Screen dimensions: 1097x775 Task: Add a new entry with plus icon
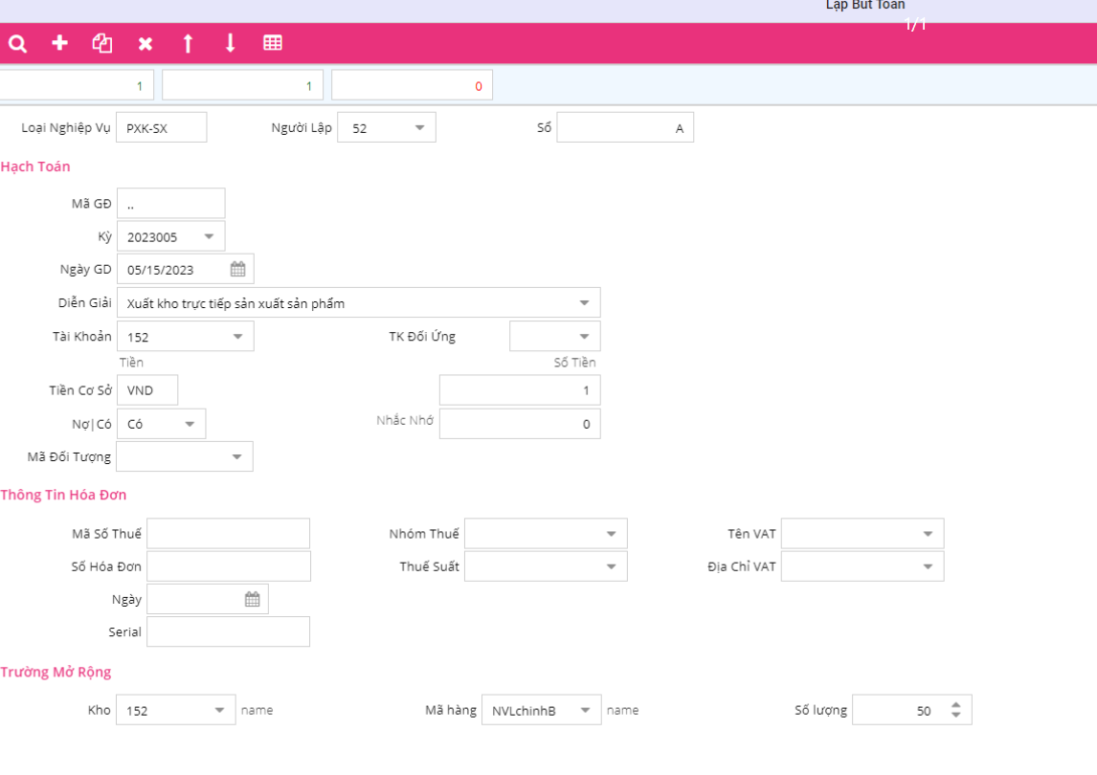click(x=59, y=43)
